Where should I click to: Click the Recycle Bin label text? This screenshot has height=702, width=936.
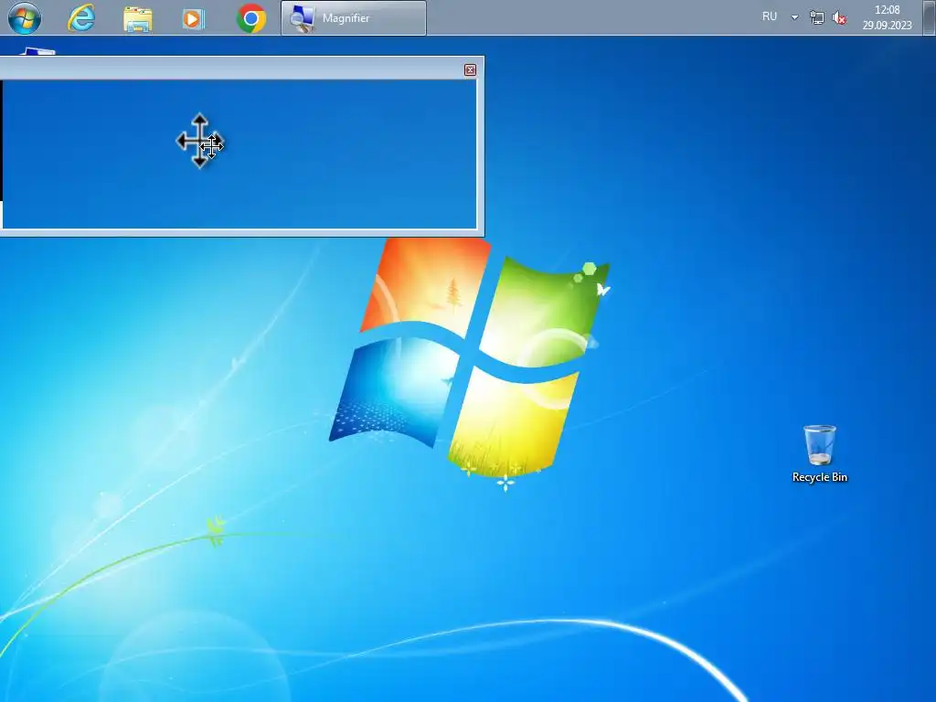pos(820,477)
